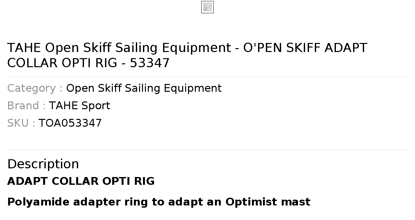
Task: Click COLLAR OPTI RIG on the title's second line
Action: click(62, 63)
